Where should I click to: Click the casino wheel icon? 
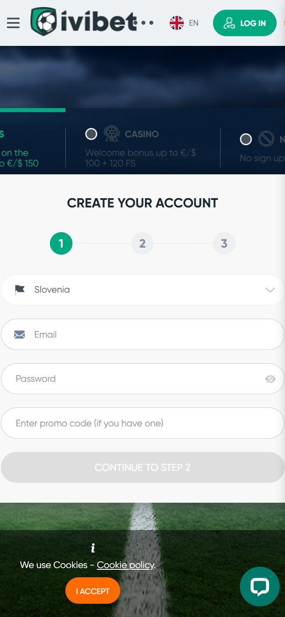pyautogui.click(x=111, y=133)
